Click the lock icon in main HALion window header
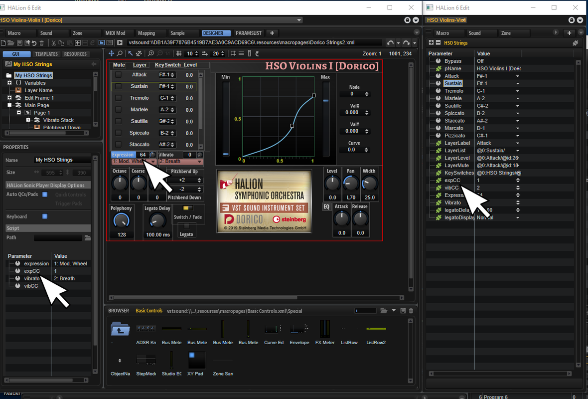The image size is (588, 399). (407, 20)
